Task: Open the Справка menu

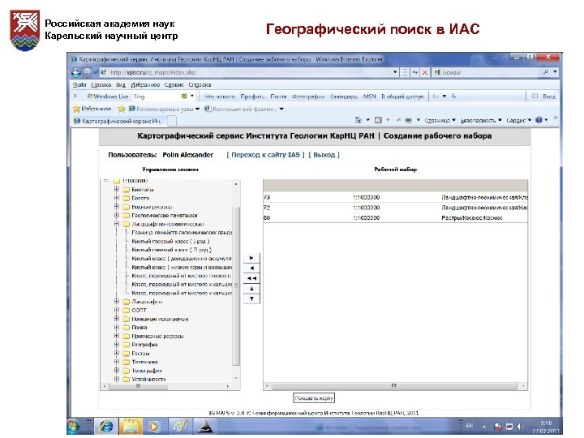Action: tap(200, 85)
